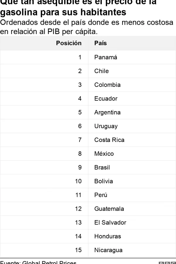
Task: Click Brasil in the ranking
Action: [x=102, y=167]
